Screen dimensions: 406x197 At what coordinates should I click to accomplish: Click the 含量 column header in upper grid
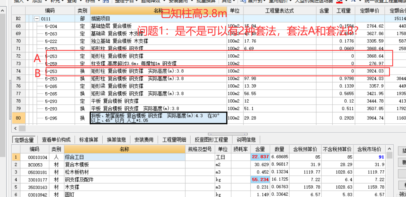click(324, 11)
